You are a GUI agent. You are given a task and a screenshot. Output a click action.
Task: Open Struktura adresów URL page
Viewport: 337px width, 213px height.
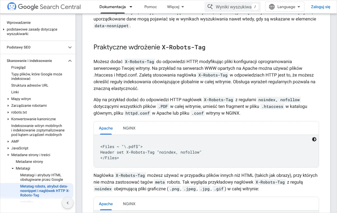click(x=30, y=85)
